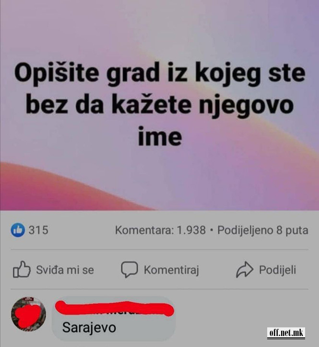Click the blue like reaction icon

18,230
